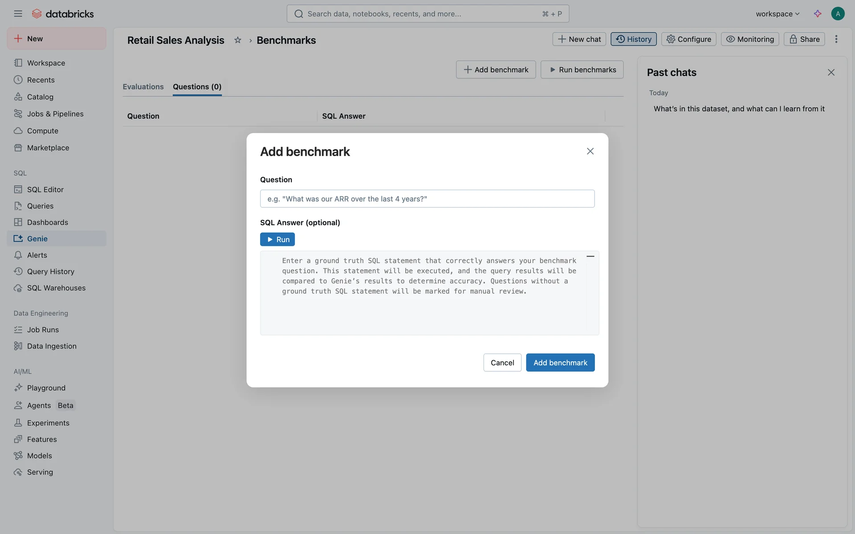Image resolution: width=855 pixels, height=534 pixels.
Task: Open the Databricks Assistant sparkle icon
Action: 817,14
